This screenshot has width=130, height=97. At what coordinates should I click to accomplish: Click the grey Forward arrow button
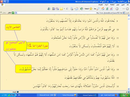117,9
